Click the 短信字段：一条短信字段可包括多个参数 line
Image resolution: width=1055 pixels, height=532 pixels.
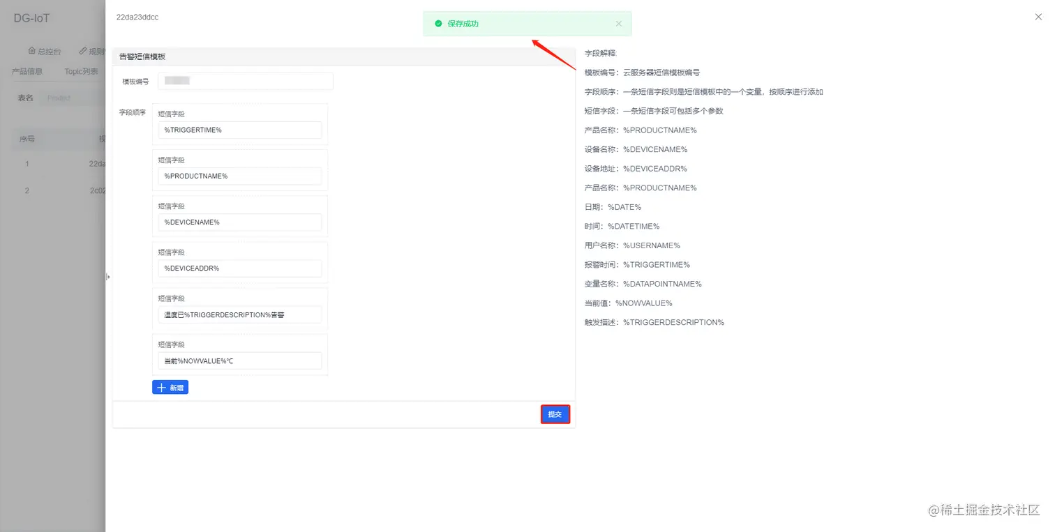(654, 111)
